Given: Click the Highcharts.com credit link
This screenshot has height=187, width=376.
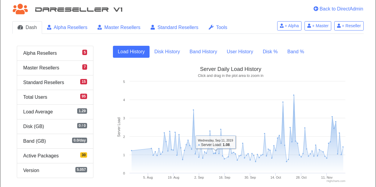Looking at the screenshot, I should click(336, 181).
